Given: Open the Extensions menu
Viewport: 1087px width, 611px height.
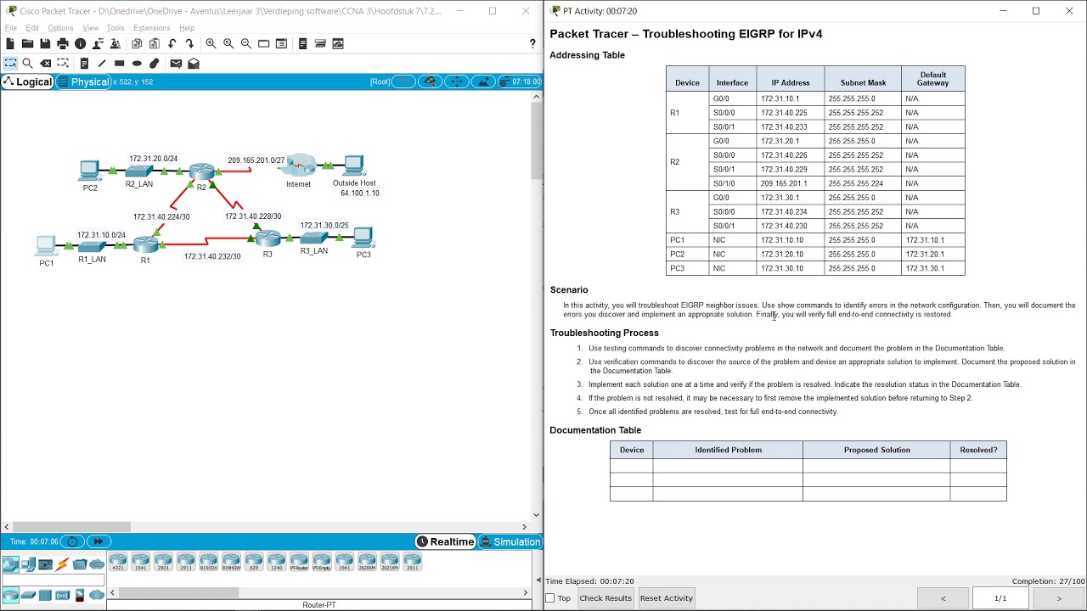Looking at the screenshot, I should point(151,28).
